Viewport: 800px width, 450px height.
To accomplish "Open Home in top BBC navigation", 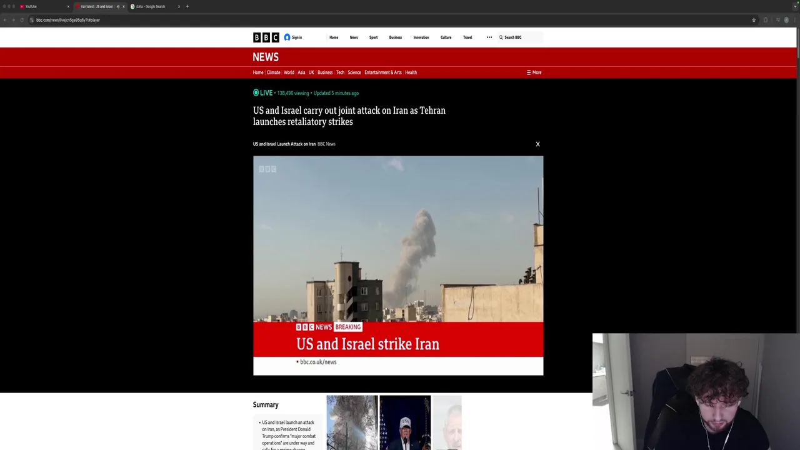I will [x=334, y=37].
